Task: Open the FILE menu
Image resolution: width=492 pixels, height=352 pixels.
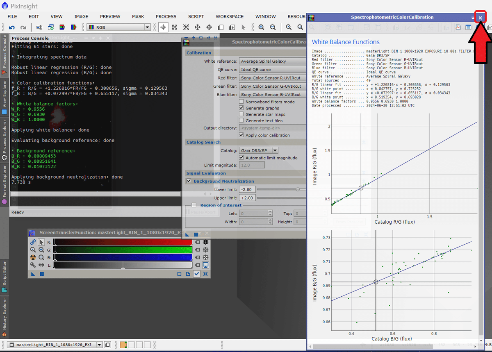Action: [12, 16]
